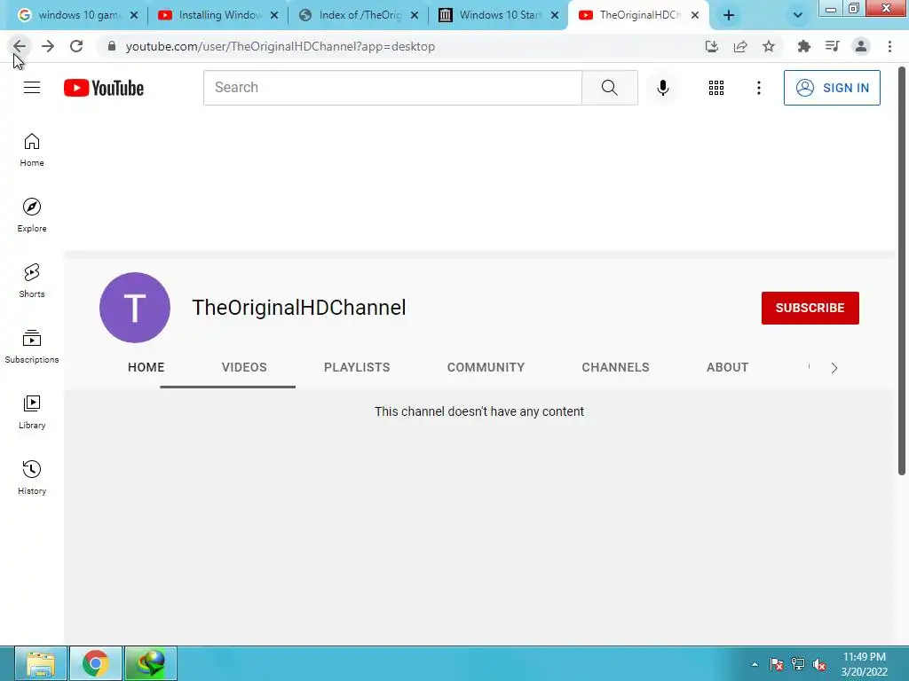
Task: Open the YouTube apps grid icon
Action: click(716, 88)
